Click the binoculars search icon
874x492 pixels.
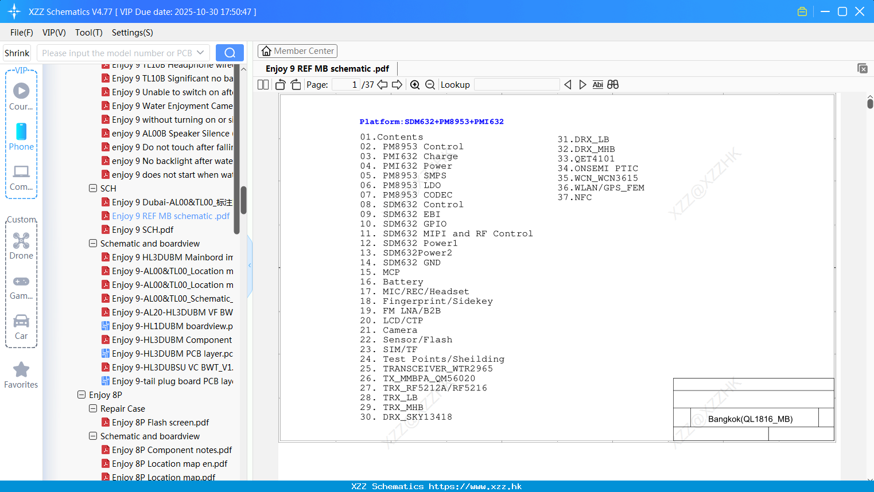[x=613, y=84]
